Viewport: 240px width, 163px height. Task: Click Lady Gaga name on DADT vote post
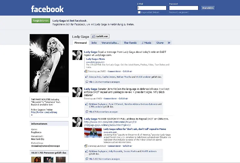pyautogui.click(x=90, y=52)
